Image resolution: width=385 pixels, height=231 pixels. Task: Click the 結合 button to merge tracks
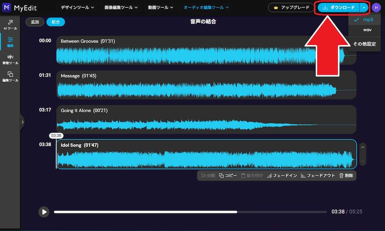pyautogui.click(x=56, y=22)
